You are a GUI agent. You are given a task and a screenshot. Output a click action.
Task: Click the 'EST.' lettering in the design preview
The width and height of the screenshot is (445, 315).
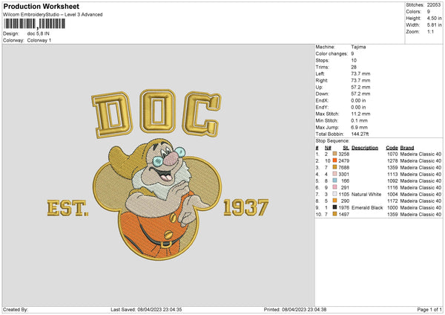click(67, 208)
